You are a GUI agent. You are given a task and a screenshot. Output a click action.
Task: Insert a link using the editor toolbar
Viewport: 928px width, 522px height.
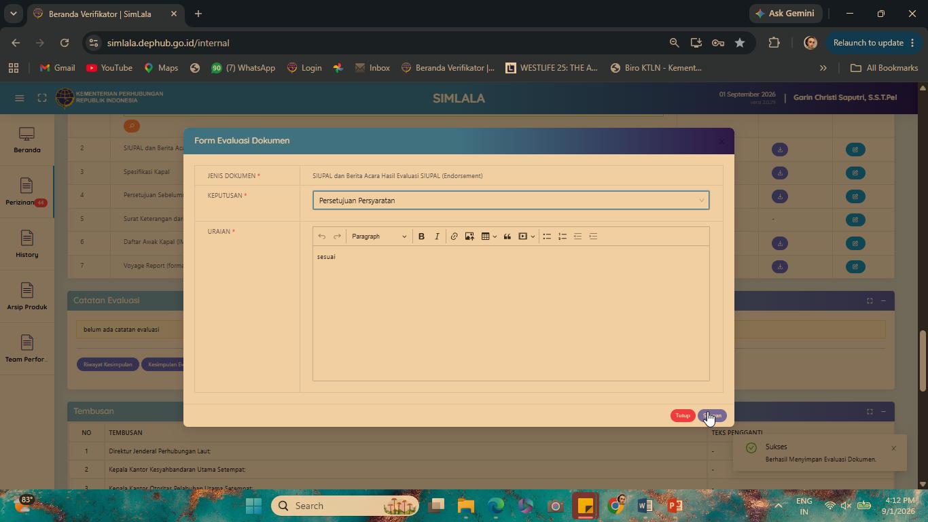(x=454, y=237)
